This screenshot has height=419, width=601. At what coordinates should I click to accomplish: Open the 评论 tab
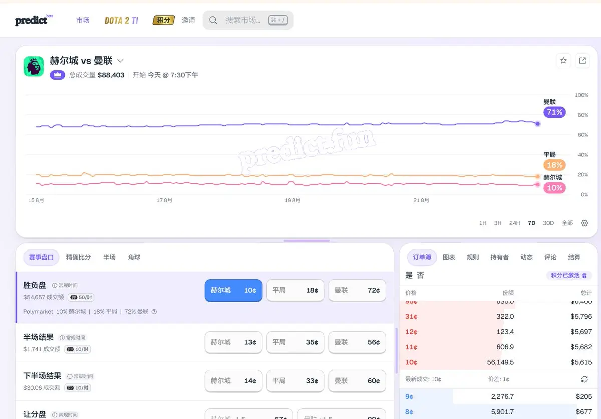[550, 257]
